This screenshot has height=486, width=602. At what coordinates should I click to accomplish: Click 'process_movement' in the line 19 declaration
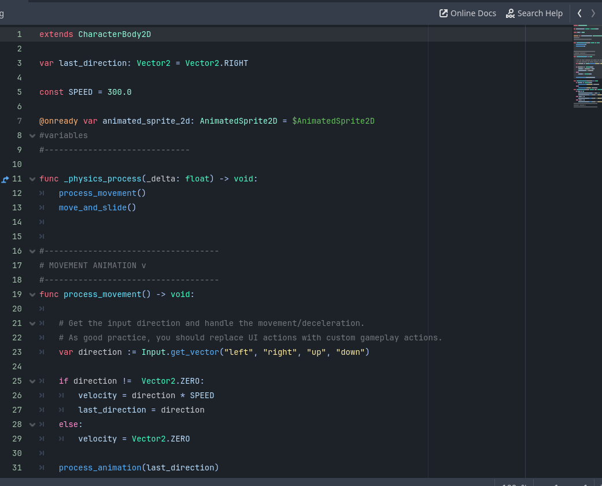tap(102, 295)
